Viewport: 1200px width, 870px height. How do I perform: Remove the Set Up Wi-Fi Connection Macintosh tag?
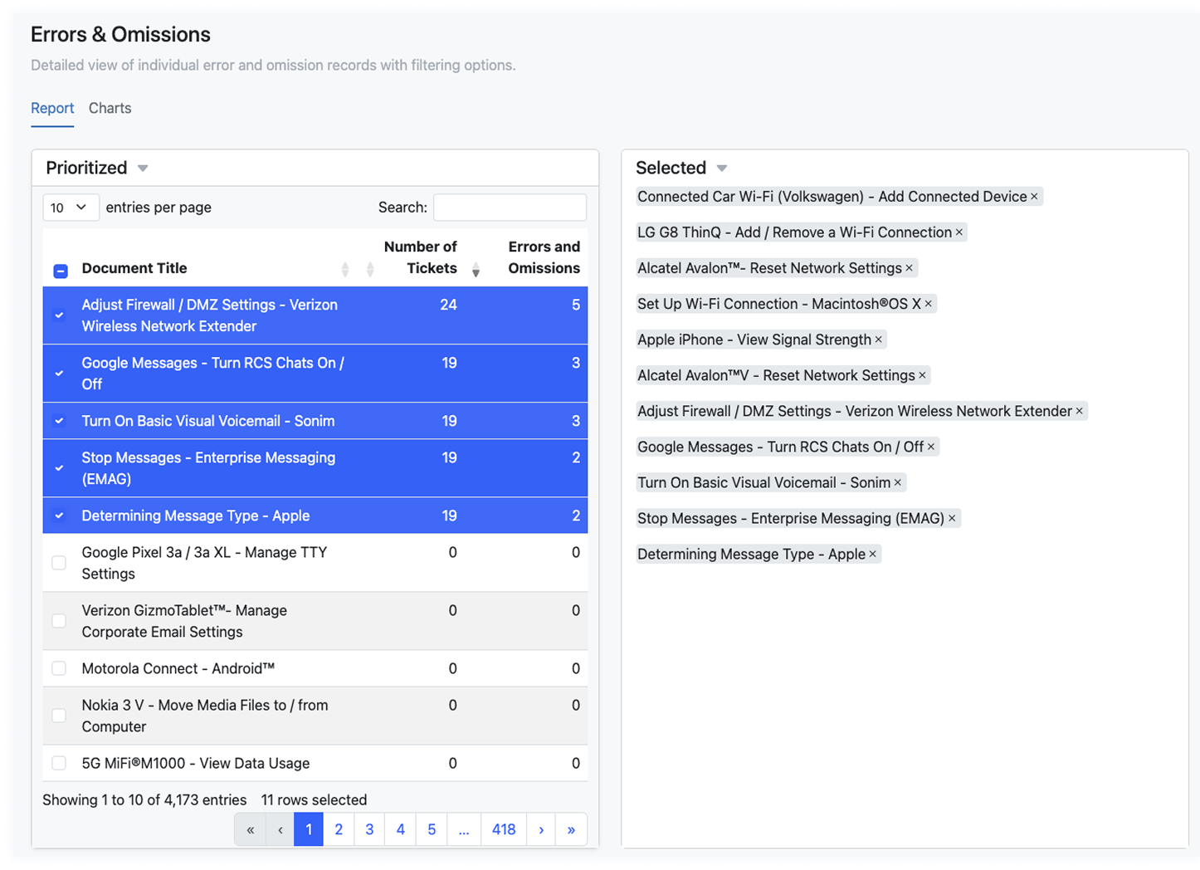pyautogui.click(x=929, y=304)
